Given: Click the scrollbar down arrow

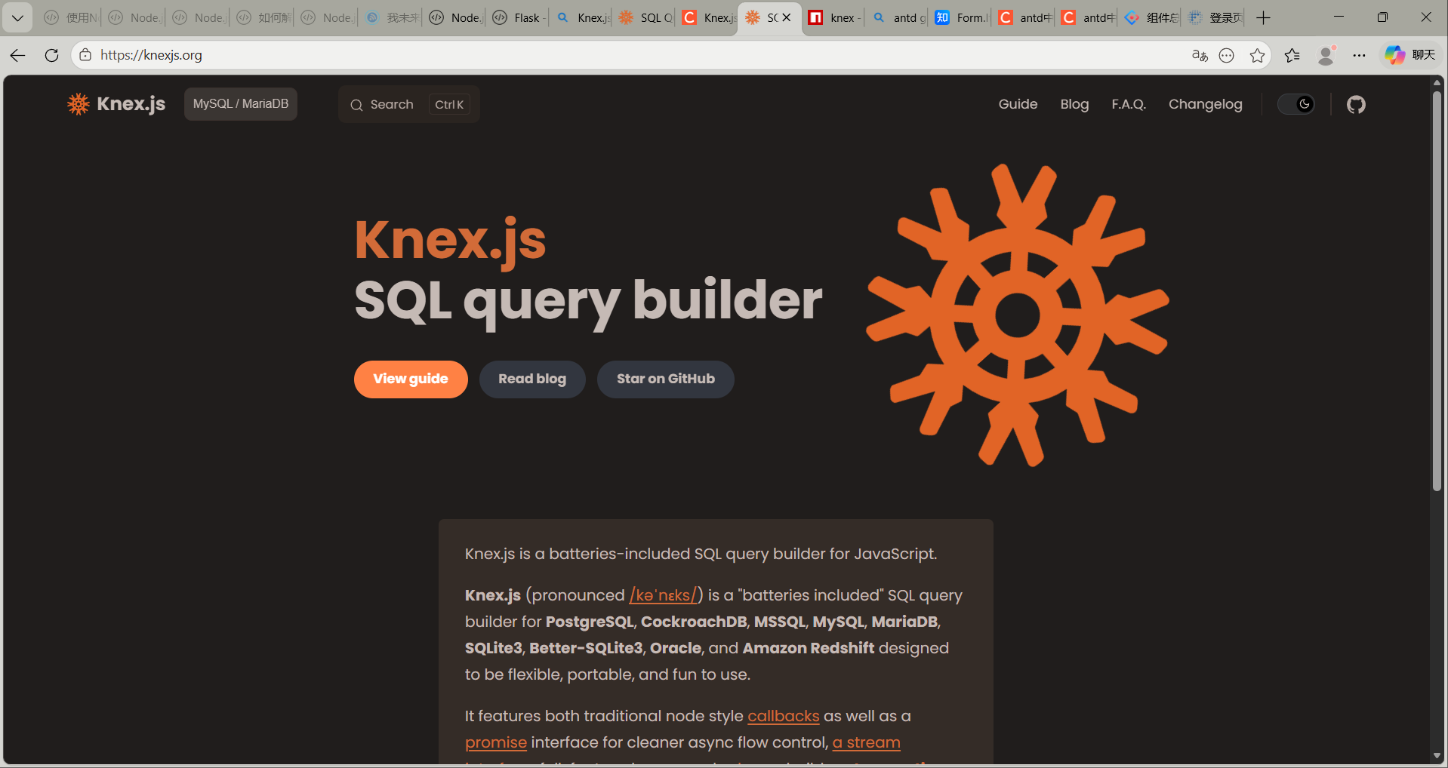Looking at the screenshot, I should pos(1437,756).
